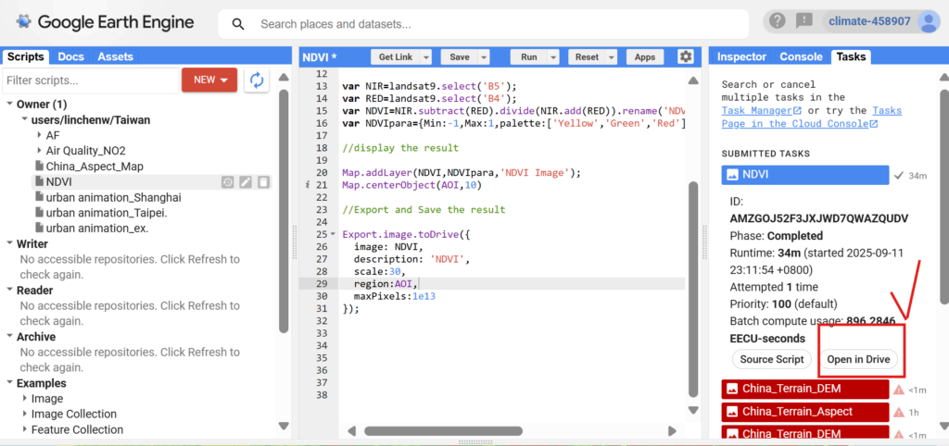949x446 pixels.
Task: Expand the AF folder
Action: (x=39, y=135)
